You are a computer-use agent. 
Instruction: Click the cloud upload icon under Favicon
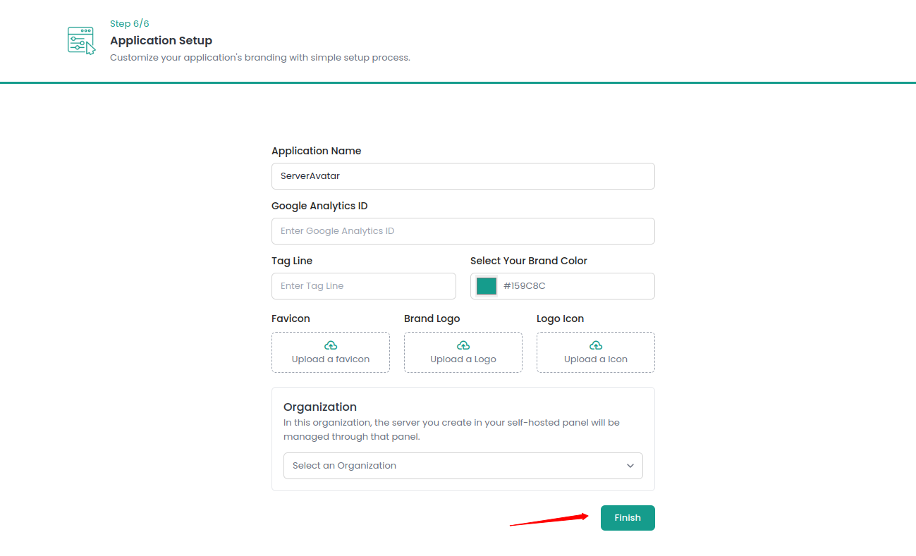coord(331,345)
